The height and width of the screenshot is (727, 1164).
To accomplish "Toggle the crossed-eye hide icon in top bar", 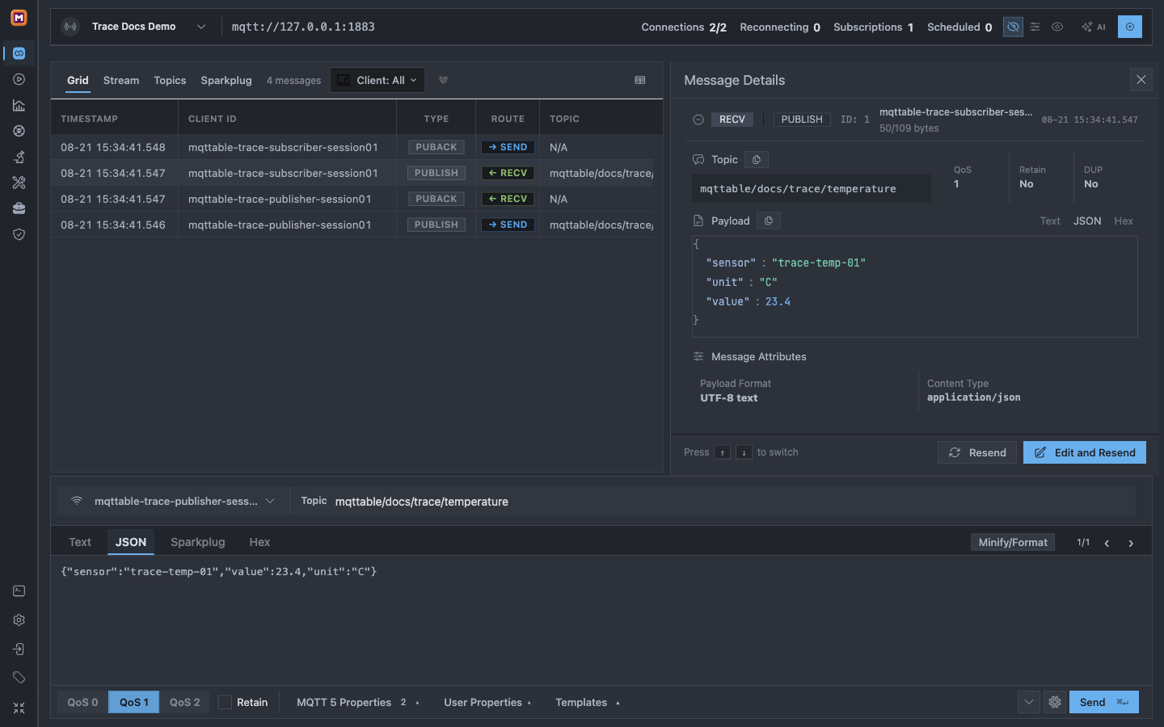I will tap(1012, 27).
